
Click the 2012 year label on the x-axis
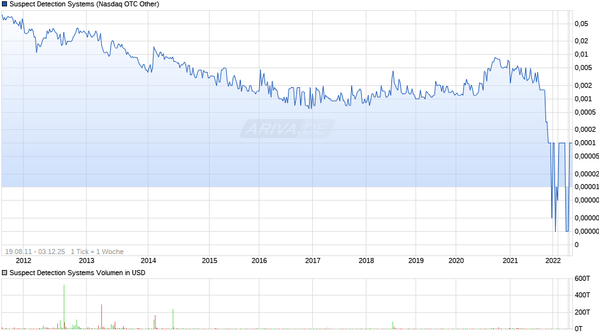pyautogui.click(x=24, y=260)
